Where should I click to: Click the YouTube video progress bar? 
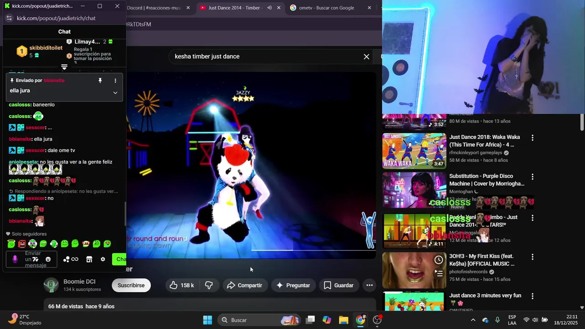251,250
